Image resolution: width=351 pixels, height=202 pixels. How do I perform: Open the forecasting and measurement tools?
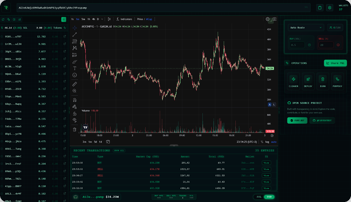[74, 55]
